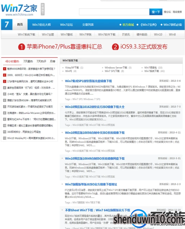Open ranked item 3 about 17岁高中生

click(30, 81)
